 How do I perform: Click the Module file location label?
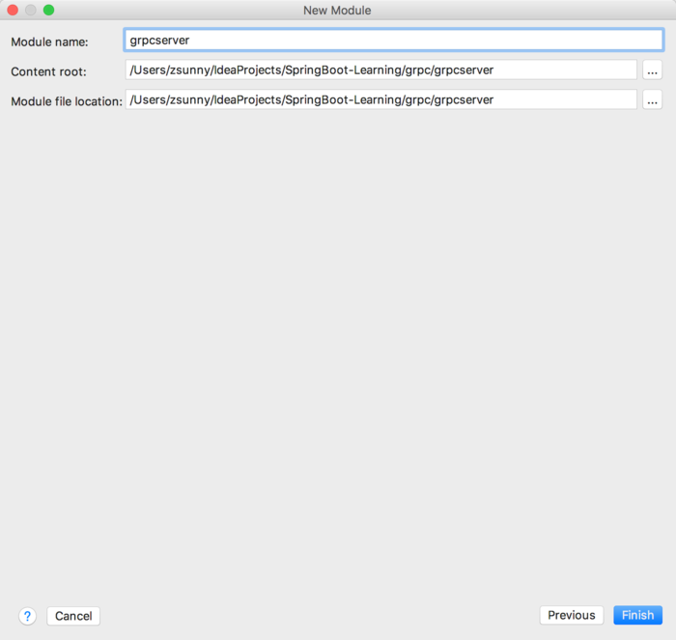67,101
